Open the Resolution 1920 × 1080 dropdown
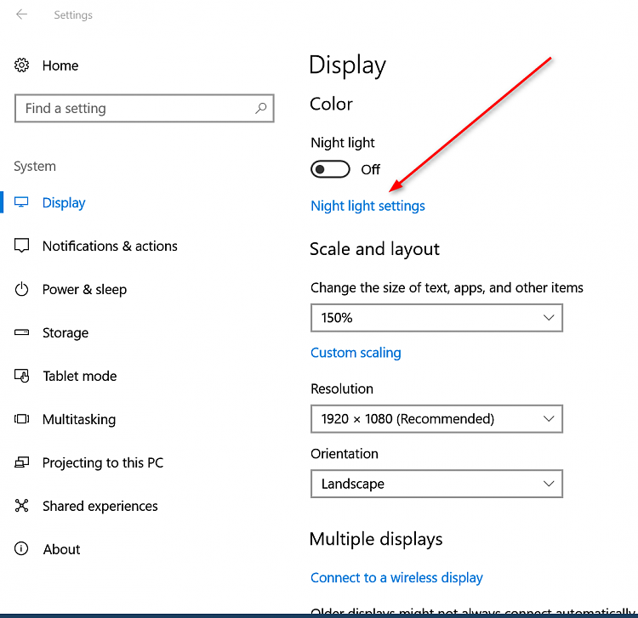 (x=436, y=419)
